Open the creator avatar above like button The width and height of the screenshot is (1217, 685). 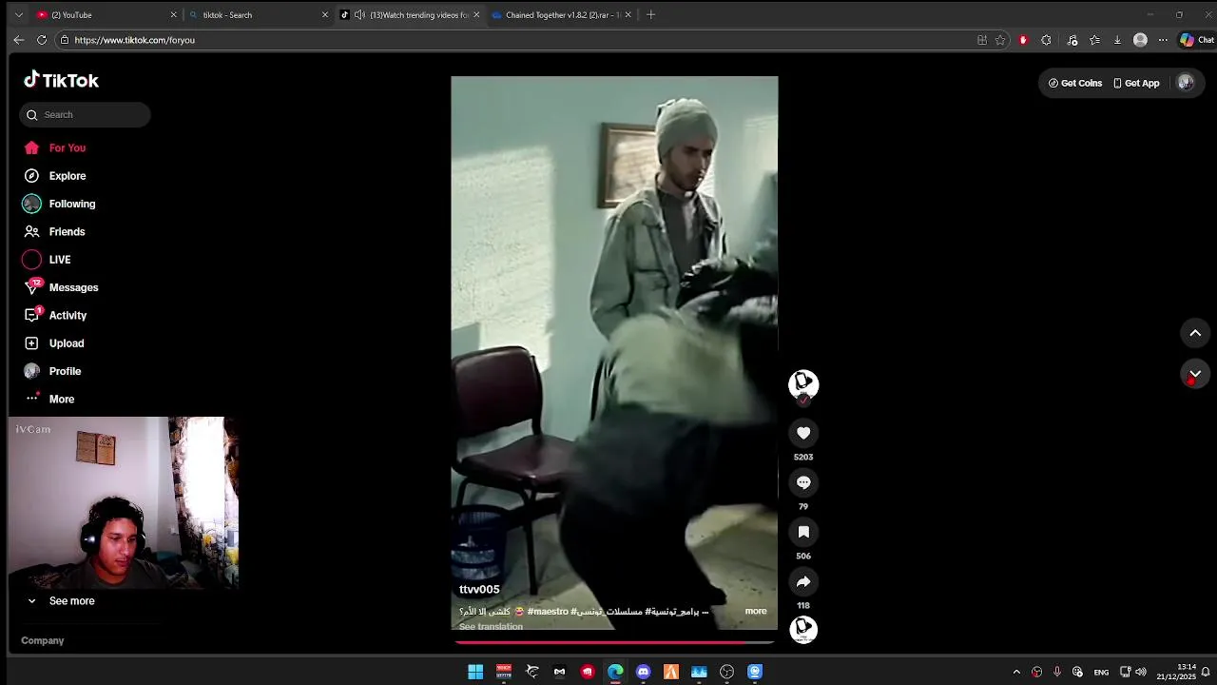pyautogui.click(x=803, y=383)
